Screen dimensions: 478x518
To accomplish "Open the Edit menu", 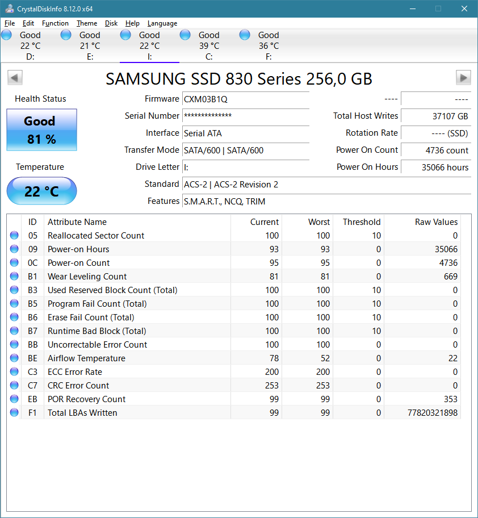I will pyautogui.click(x=28, y=23).
